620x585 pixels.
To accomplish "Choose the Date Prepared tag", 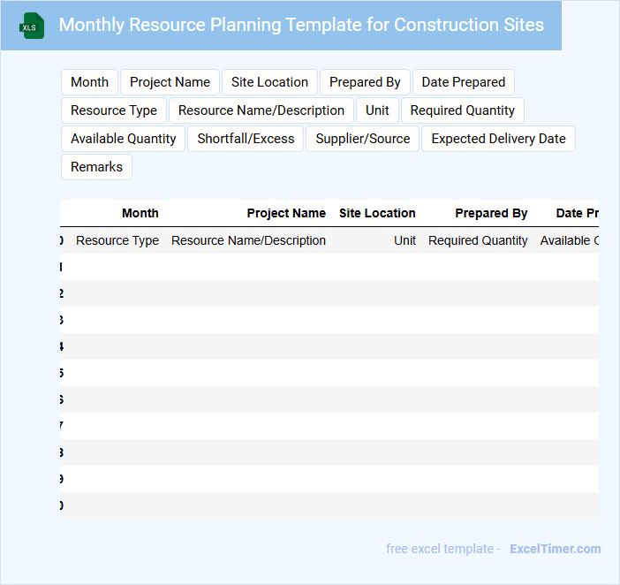I will tap(463, 82).
